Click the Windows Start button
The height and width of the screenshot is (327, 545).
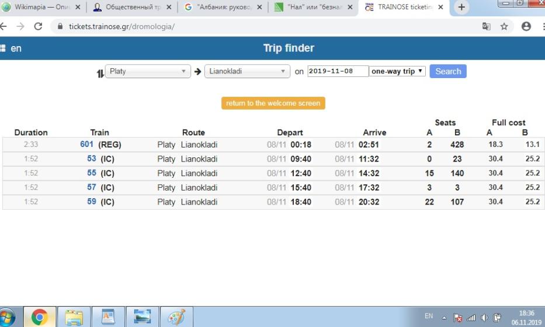pyautogui.click(x=7, y=317)
